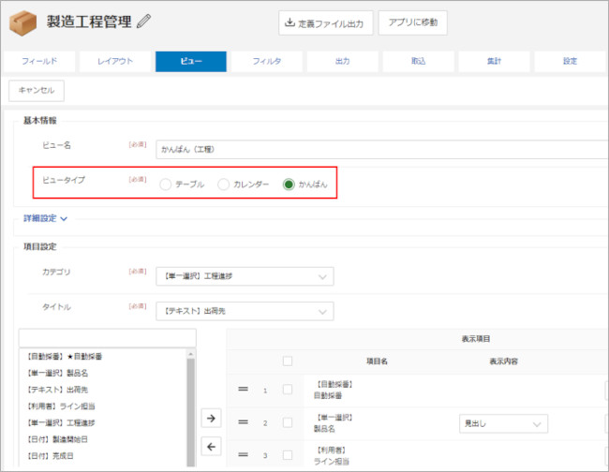Viewport: 609px width, 472px height.
Task: Click the left arrow to remove field
Action: coord(211,447)
